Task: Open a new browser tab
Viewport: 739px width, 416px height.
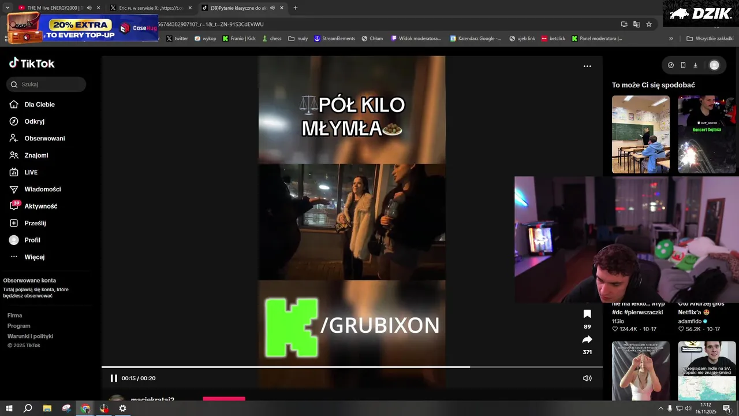Action: pyautogui.click(x=296, y=8)
